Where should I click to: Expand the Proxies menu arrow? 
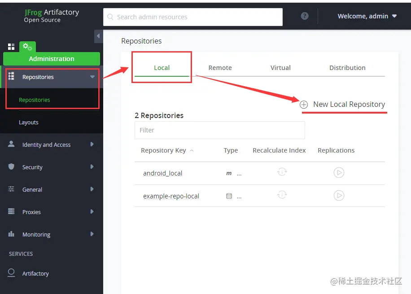coord(92,212)
